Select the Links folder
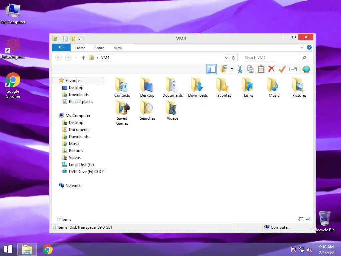The width and height of the screenshot is (341, 256). [248, 88]
